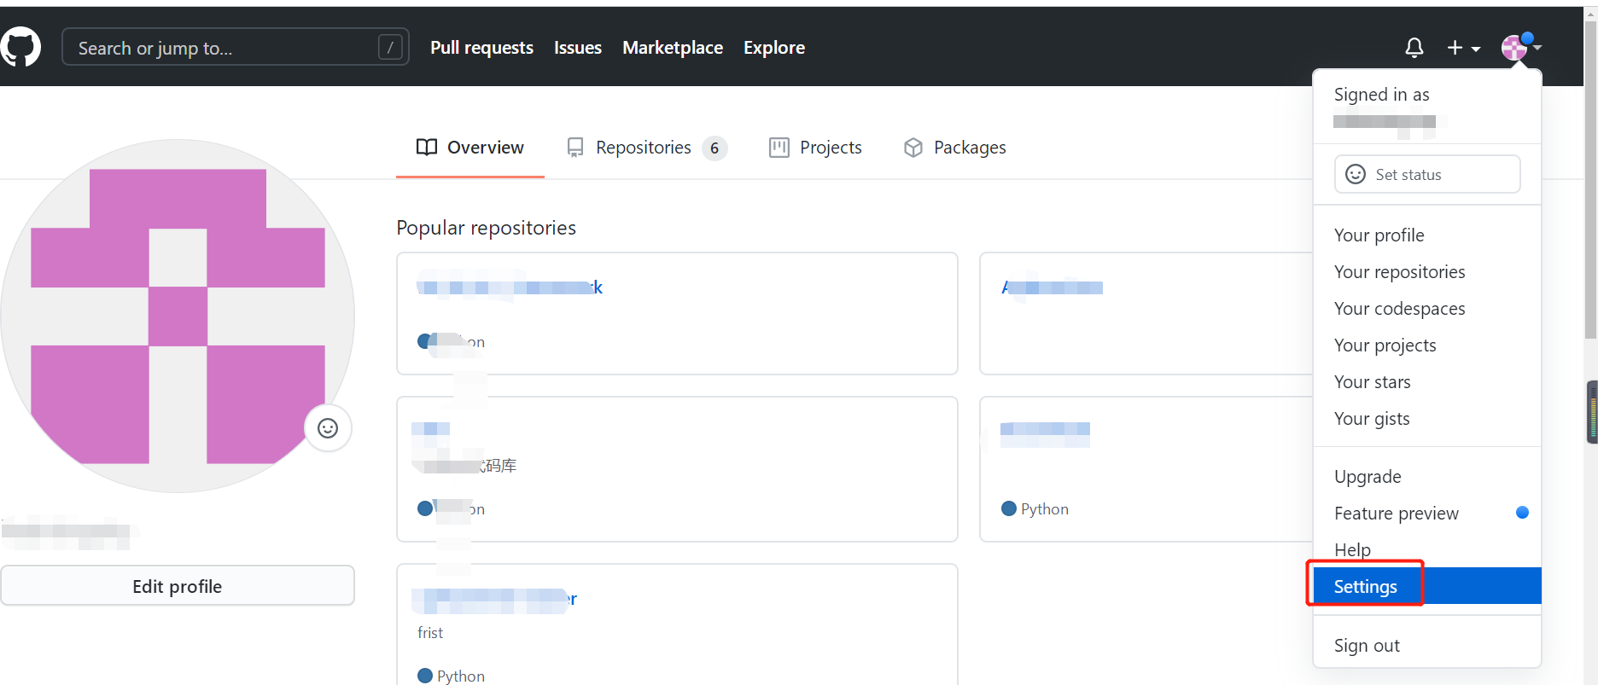Click the 'frist' repository description text
Screen dimensions: 1598x685
point(430,632)
